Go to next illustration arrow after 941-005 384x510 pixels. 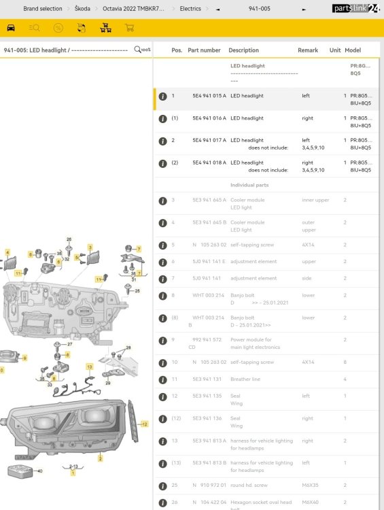coord(304,10)
